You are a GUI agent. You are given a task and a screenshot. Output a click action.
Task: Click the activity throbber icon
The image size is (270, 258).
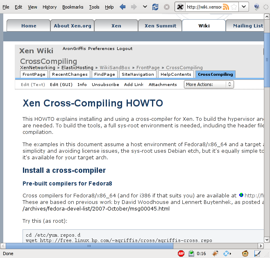tap(266, 7)
